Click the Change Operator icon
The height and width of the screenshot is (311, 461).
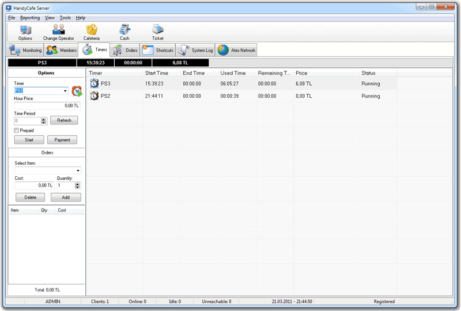[58, 31]
